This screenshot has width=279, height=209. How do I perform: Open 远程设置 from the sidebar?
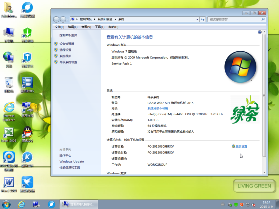65,50
